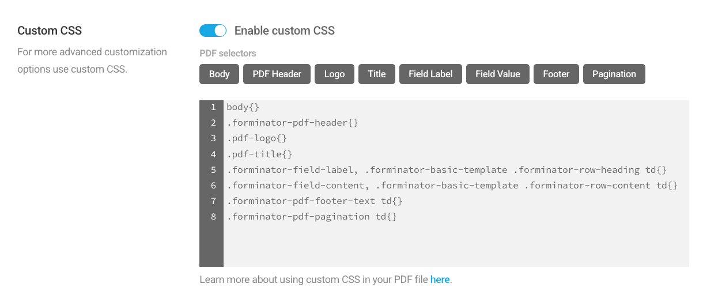
Task: Insert the PDF Header selector
Action: coord(277,74)
